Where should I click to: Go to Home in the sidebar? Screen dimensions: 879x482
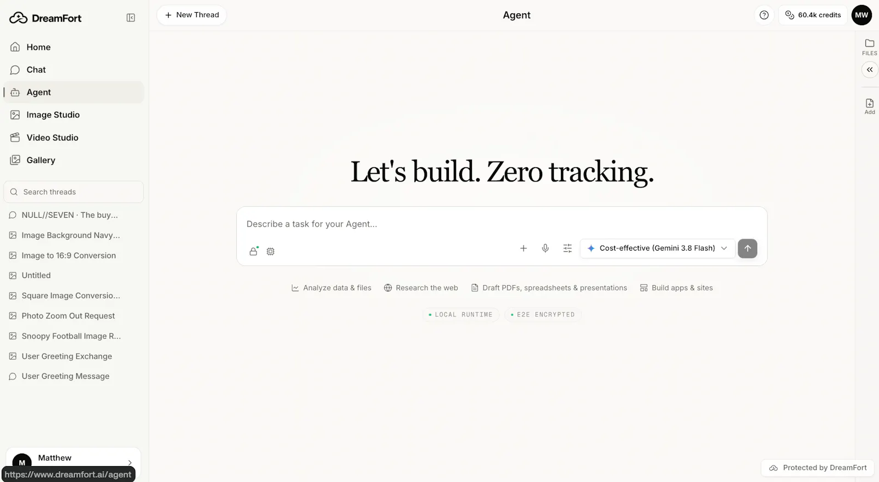tap(74, 47)
